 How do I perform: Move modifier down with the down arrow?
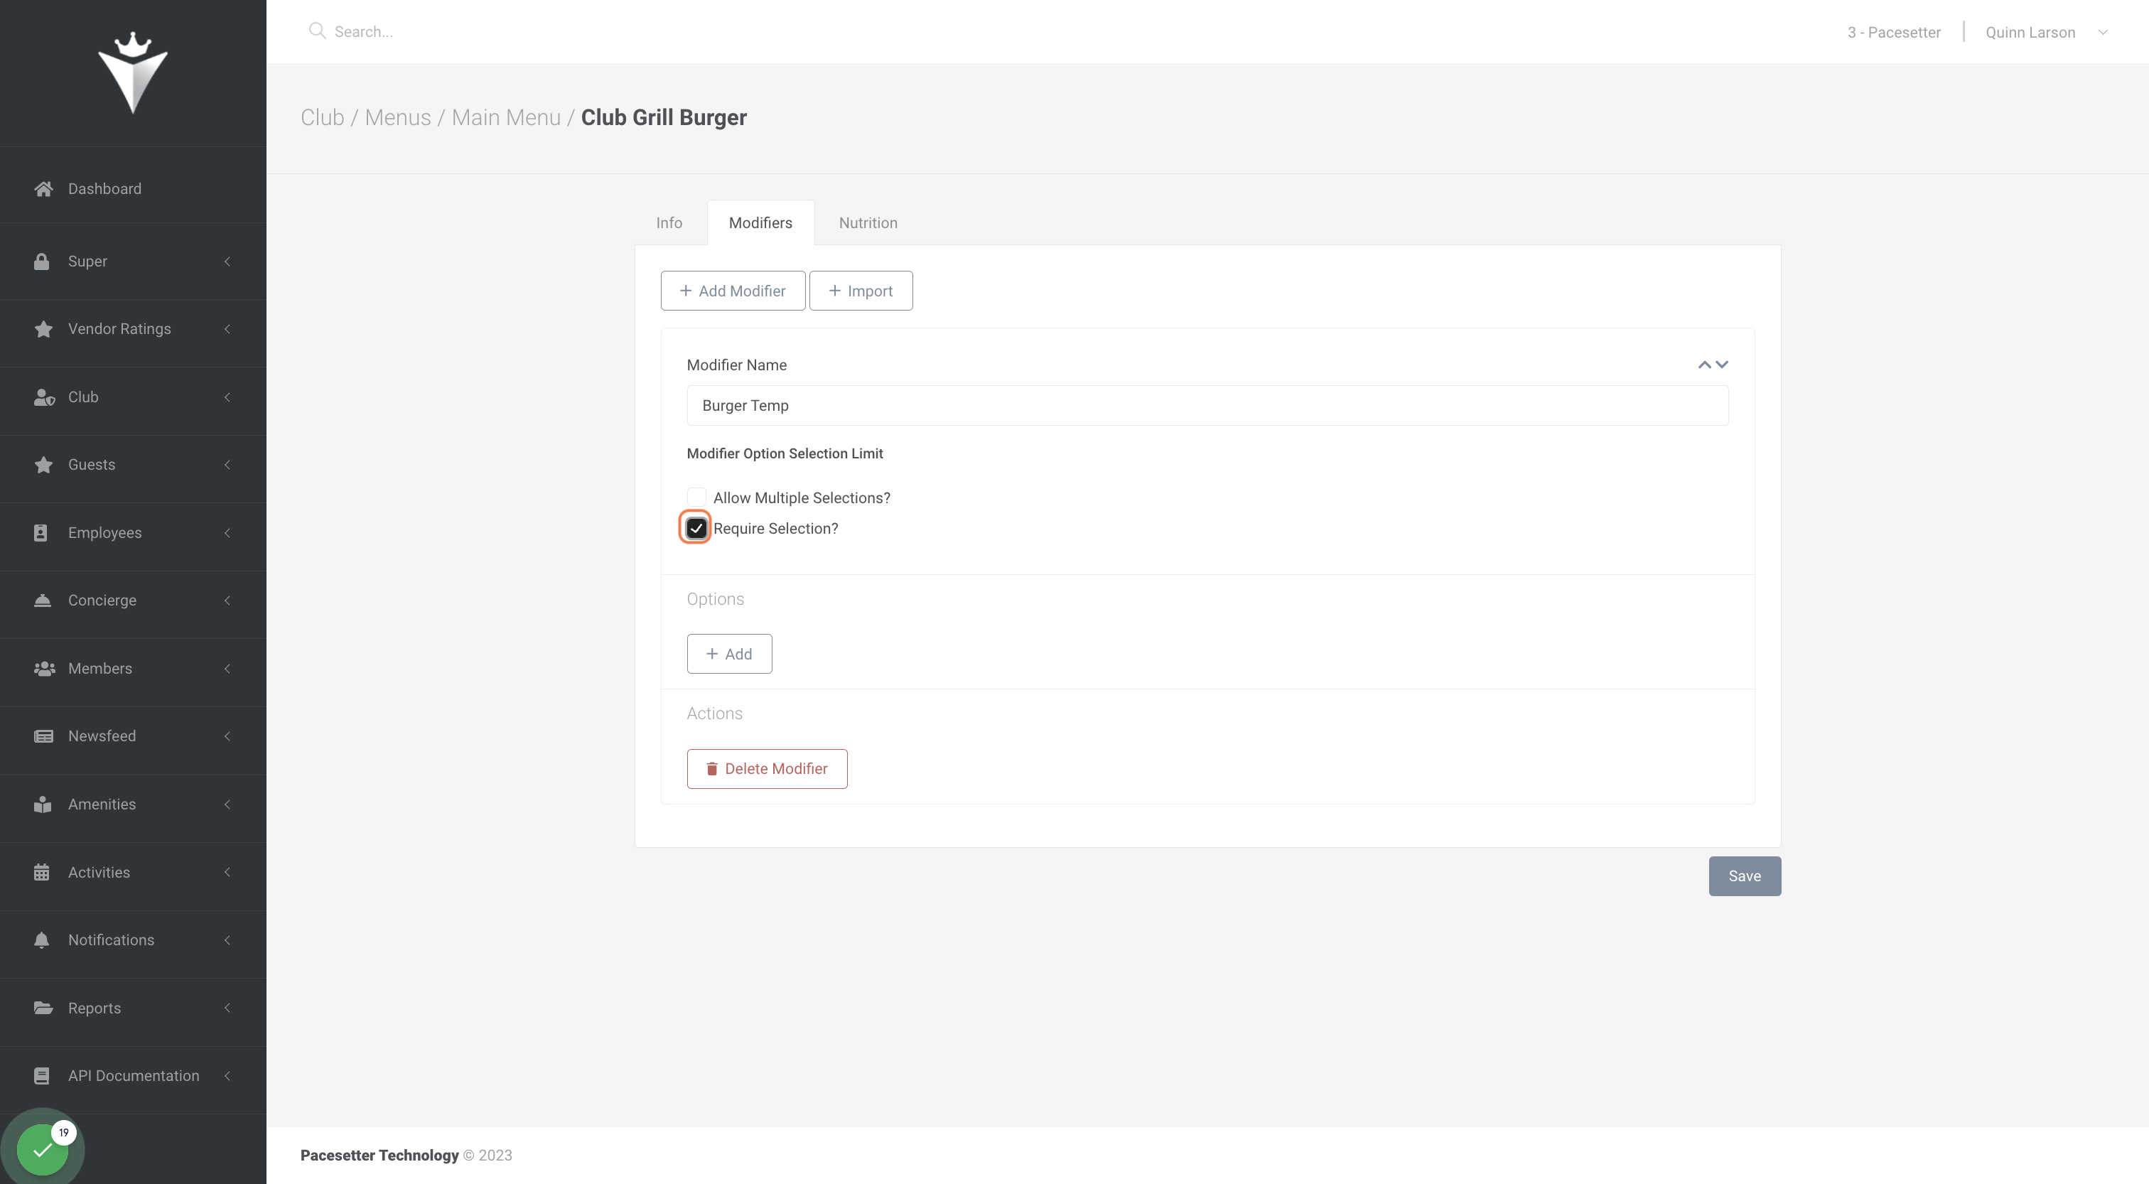1722,365
